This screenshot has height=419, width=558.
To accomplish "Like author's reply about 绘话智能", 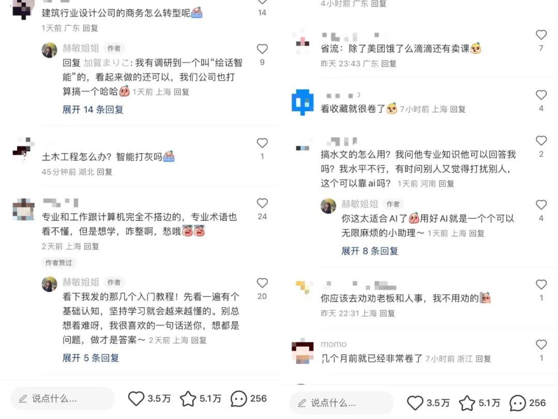I will [262, 49].
